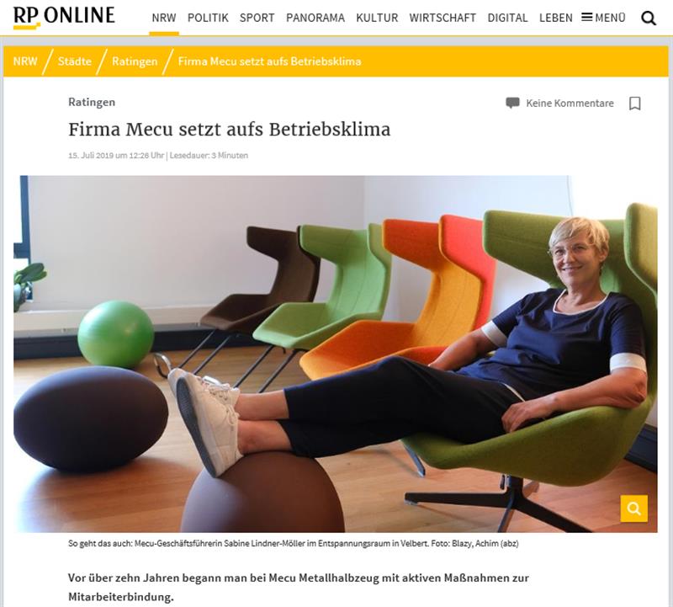This screenshot has width=673, height=607.
Task: Click the search magnifier icon in header
Action: coord(648,18)
